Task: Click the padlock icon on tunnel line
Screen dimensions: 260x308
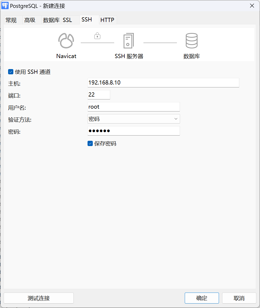Action: pyautogui.click(x=97, y=36)
